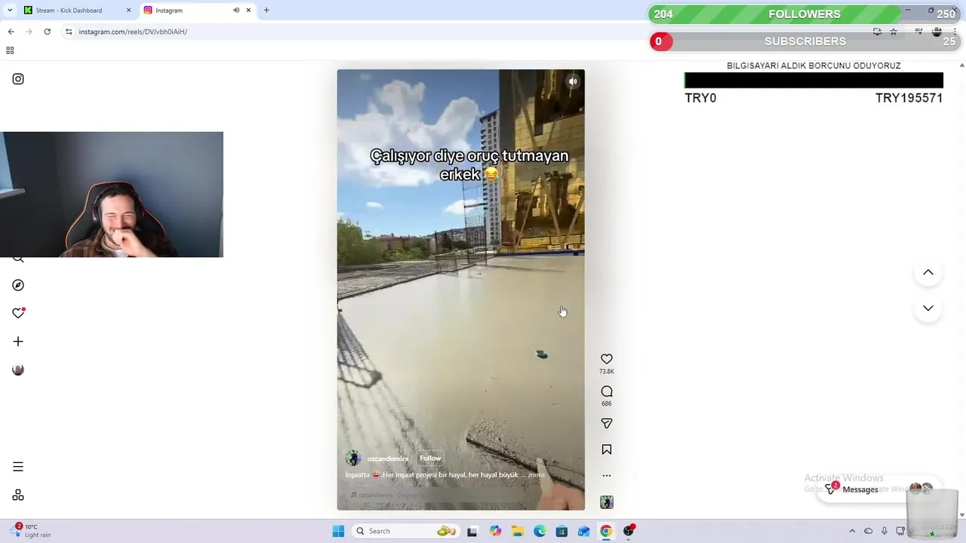The image size is (966, 543).
Task: Open the ozcandemirx username link
Action: click(388, 459)
